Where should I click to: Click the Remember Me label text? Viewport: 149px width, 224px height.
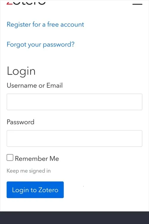37,159
